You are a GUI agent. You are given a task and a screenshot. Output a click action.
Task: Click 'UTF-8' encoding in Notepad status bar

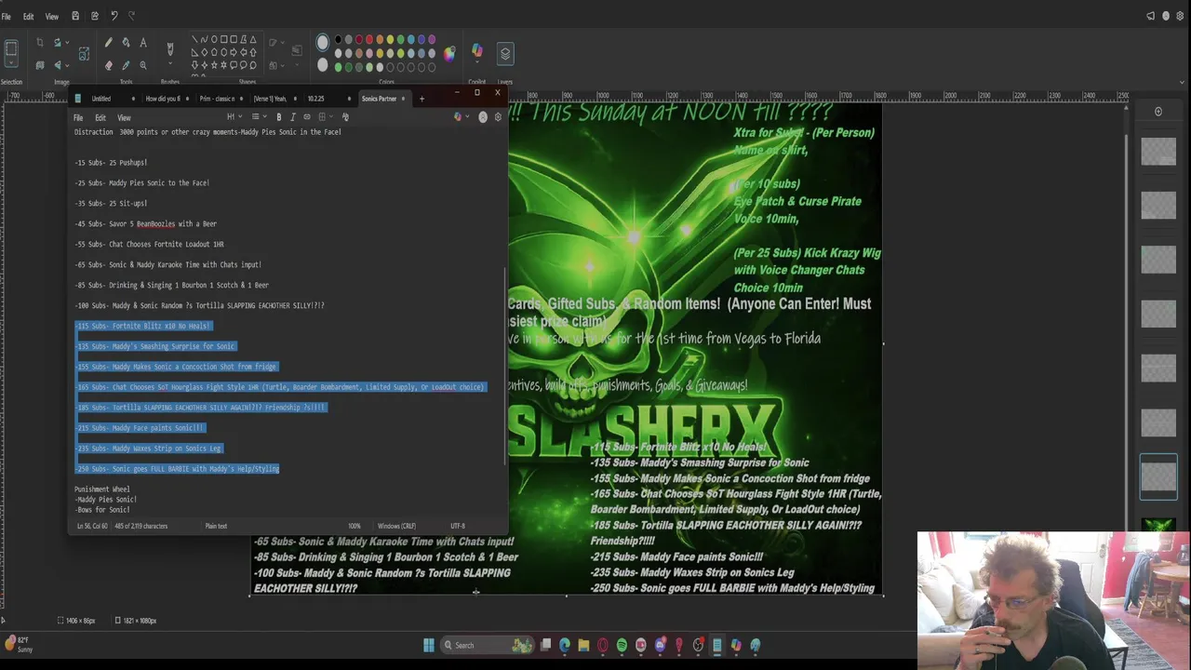[458, 527]
